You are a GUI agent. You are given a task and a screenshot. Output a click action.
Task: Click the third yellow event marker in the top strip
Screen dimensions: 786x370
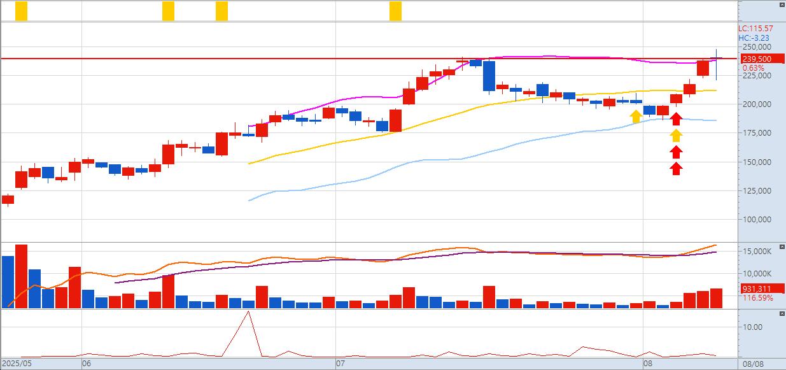click(221, 11)
